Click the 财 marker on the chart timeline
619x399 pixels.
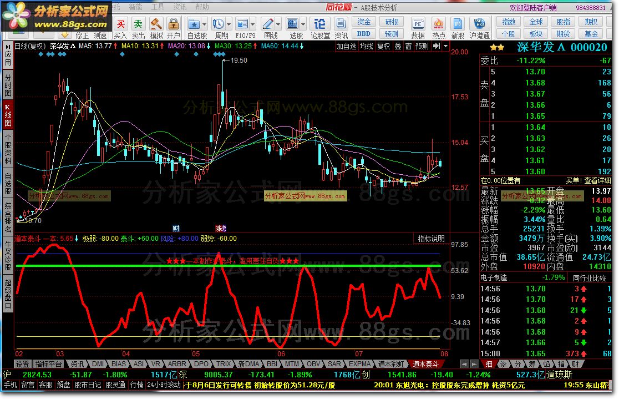176,228
